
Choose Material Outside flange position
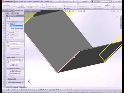(13, 71)
